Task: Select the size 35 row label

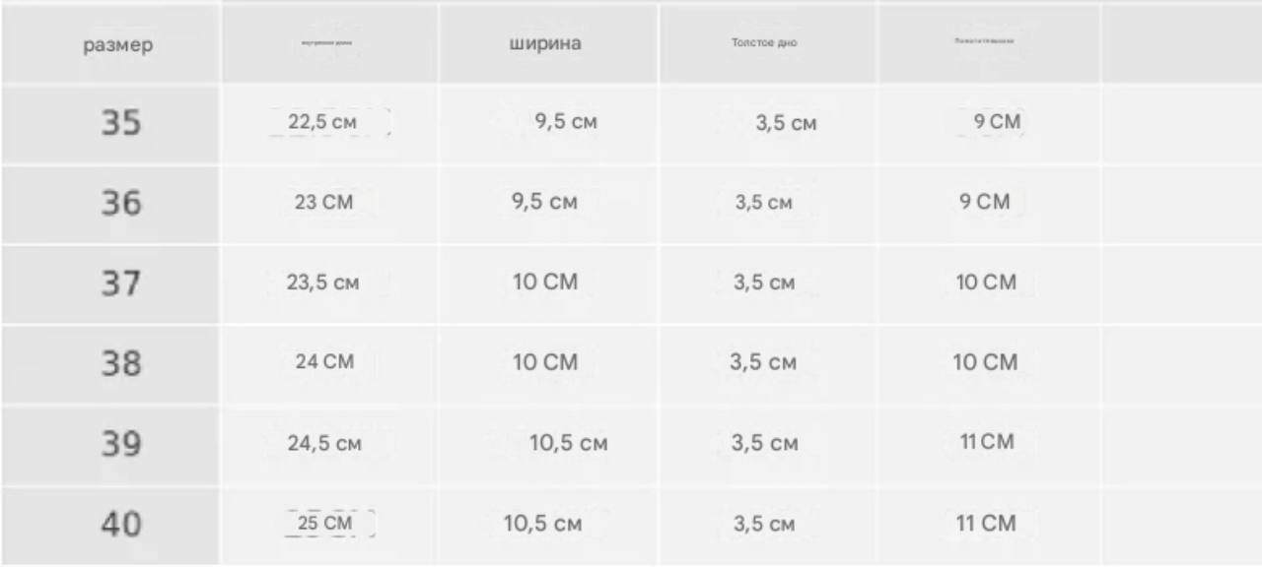Action: pos(121,123)
